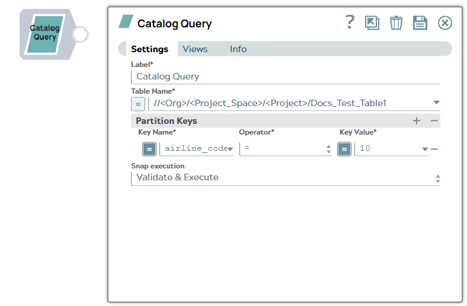Open the help question mark icon
This screenshot has width=467, height=306.
(x=350, y=23)
